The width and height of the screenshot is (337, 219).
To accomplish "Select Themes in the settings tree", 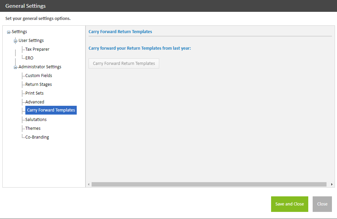I will coord(33,128).
